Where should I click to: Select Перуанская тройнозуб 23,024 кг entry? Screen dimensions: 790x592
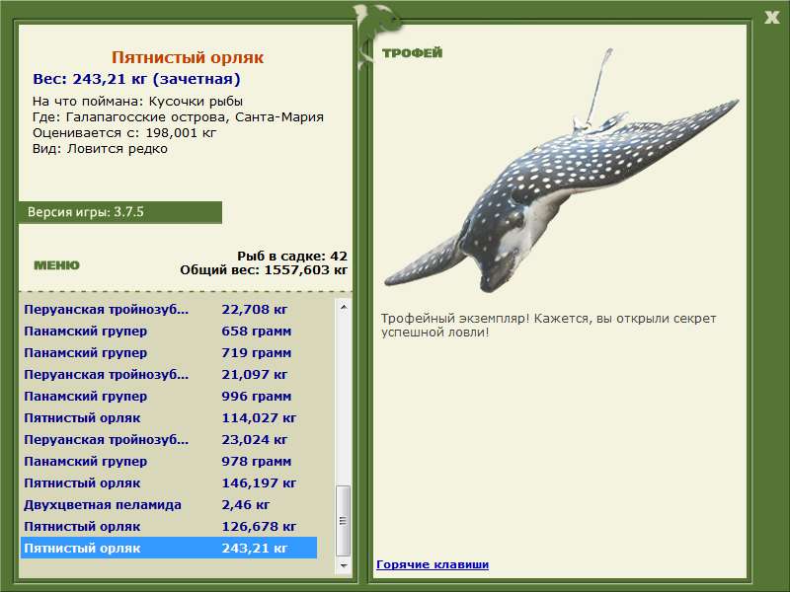169,439
